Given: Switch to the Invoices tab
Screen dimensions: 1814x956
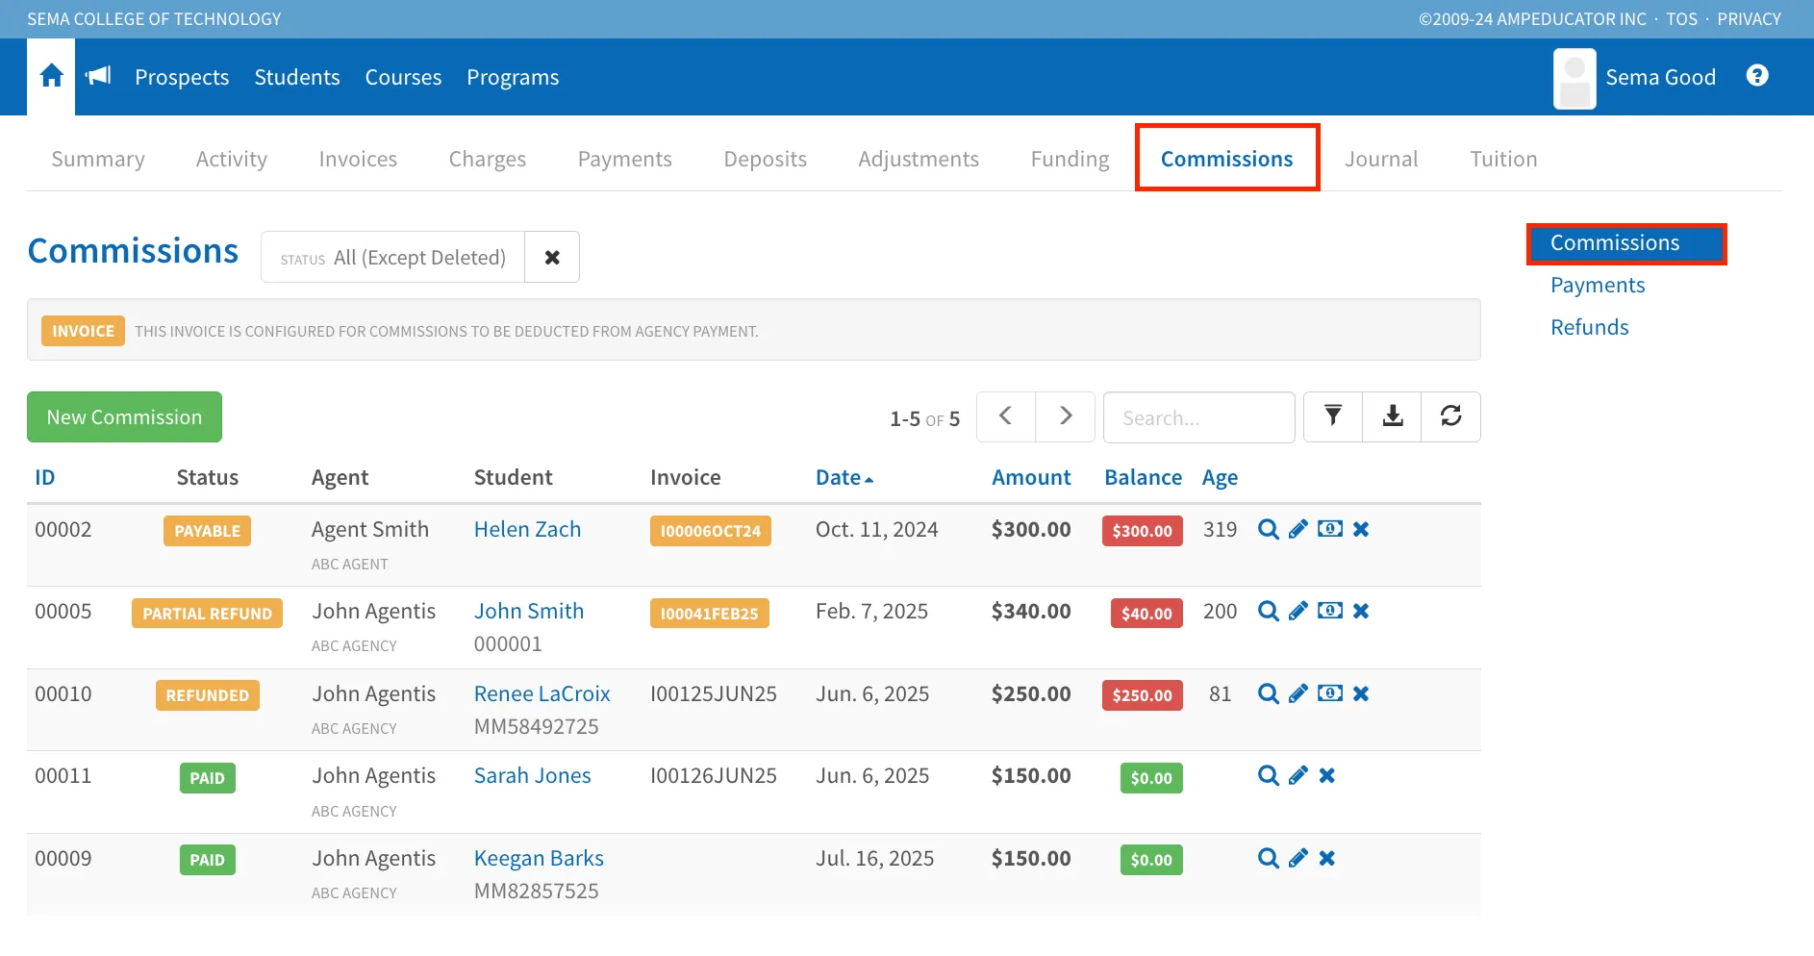Looking at the screenshot, I should [x=358, y=159].
